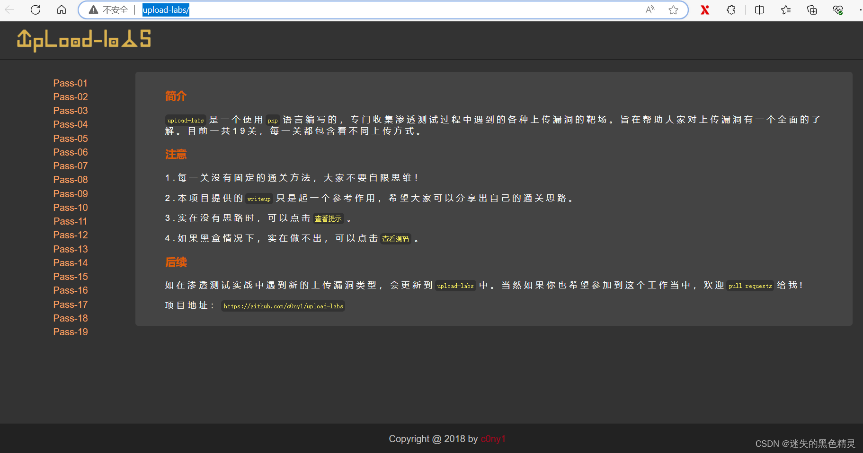Screen dimensions: 863x453
Task: Open browser essentials heart icon
Action: pos(838,10)
